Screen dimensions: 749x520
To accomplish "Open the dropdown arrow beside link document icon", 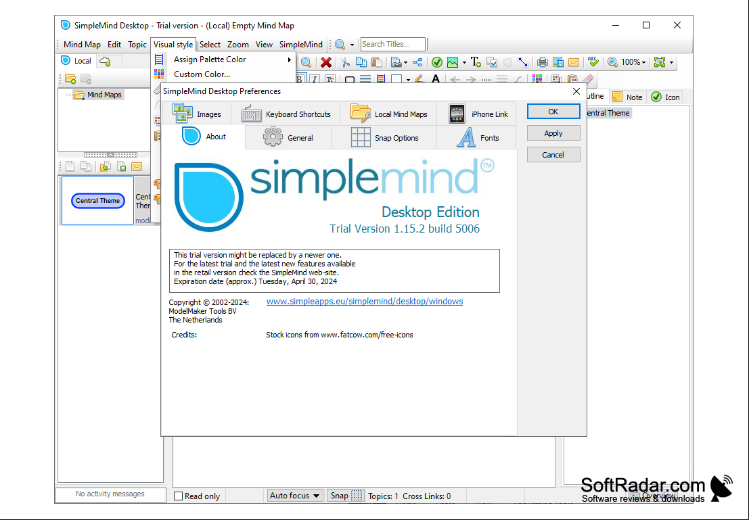I will pyautogui.click(x=405, y=63).
